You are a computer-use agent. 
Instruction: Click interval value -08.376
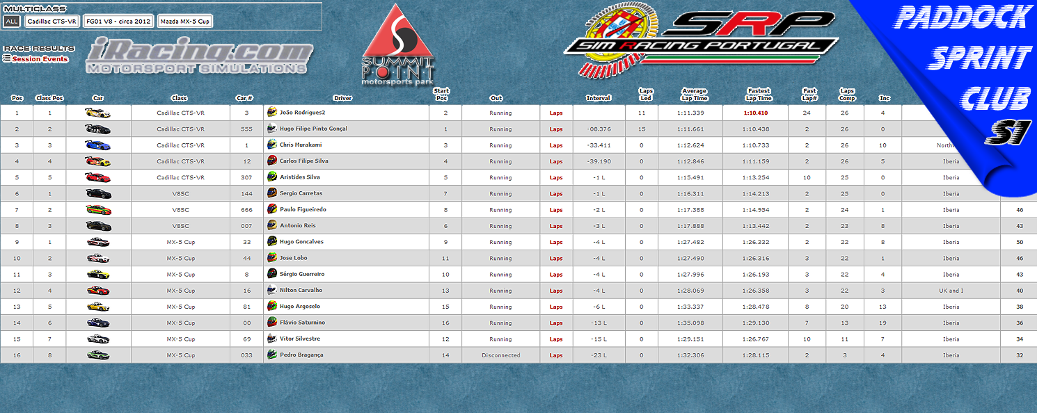pyautogui.click(x=599, y=129)
